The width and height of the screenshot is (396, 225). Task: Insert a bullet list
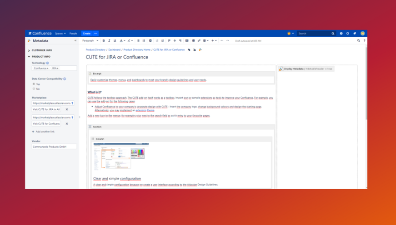click(x=138, y=40)
